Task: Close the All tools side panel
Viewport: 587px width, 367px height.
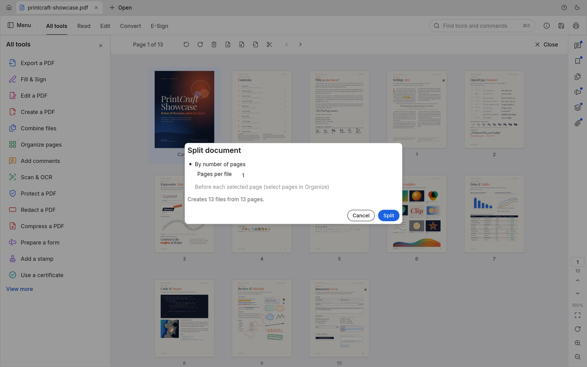Action: 101,46
